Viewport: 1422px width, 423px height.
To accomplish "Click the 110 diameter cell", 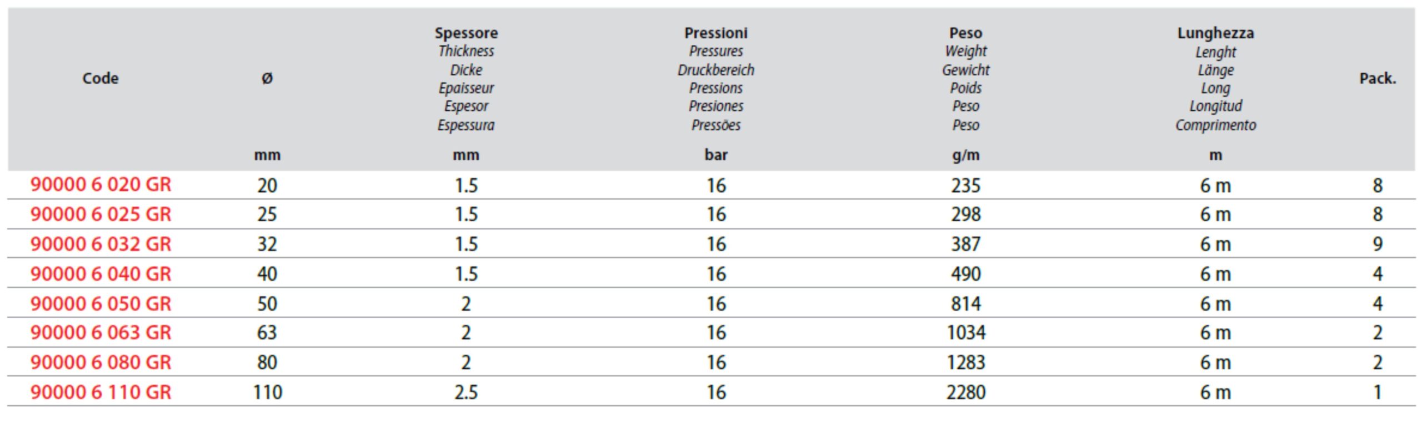I will (267, 392).
